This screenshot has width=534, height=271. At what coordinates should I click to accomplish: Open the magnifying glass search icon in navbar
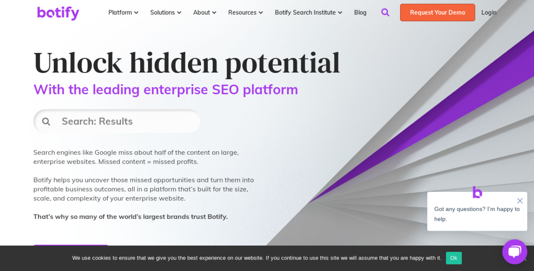385,12
